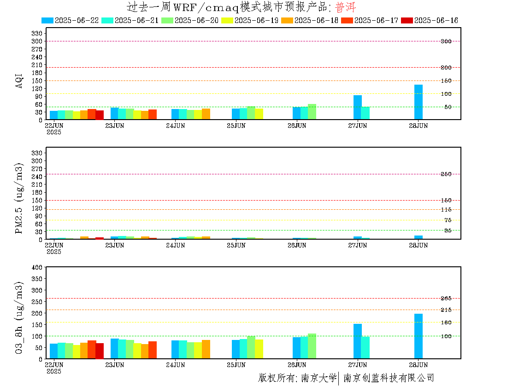Click threshold label 35 in PM2.5 chart

(x=448, y=230)
